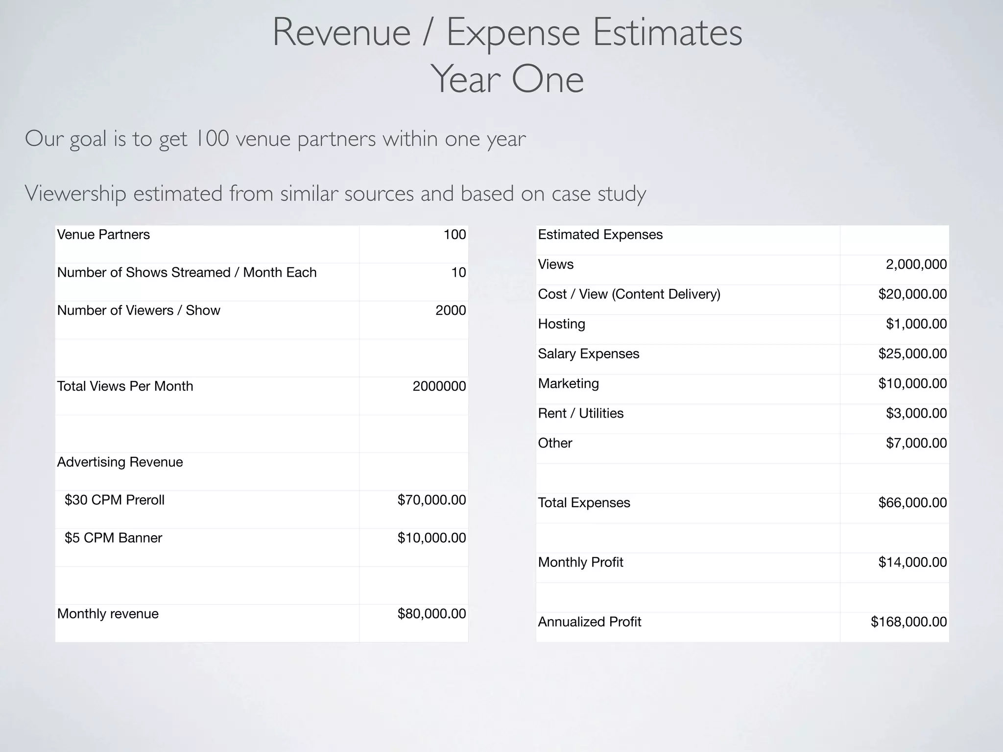Click the Venue Partners value '100'
Viewport: 1003px width, 752px height.
pyautogui.click(x=454, y=235)
